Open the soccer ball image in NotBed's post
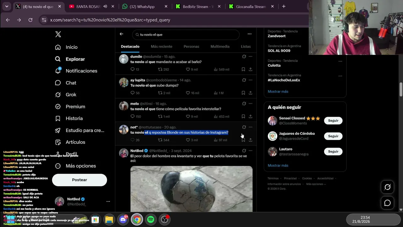 pyautogui.click(x=191, y=189)
